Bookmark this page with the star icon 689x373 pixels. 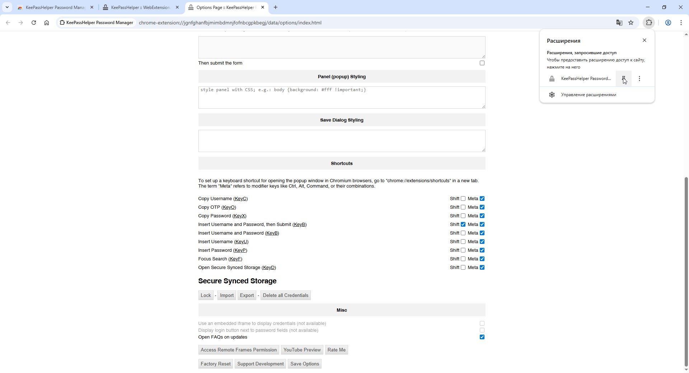point(631,23)
